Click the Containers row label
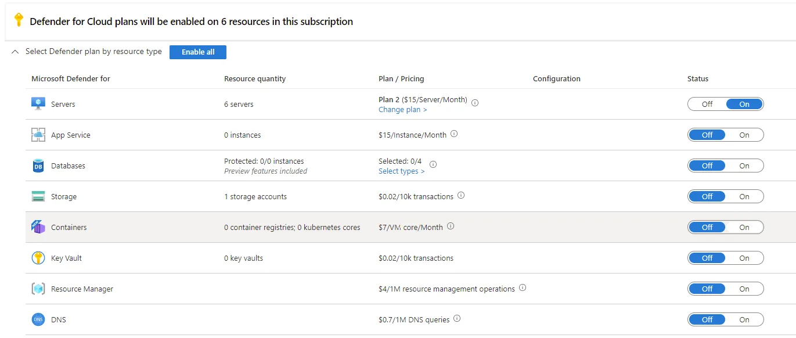Image resolution: width=796 pixels, height=338 pixels. point(69,227)
